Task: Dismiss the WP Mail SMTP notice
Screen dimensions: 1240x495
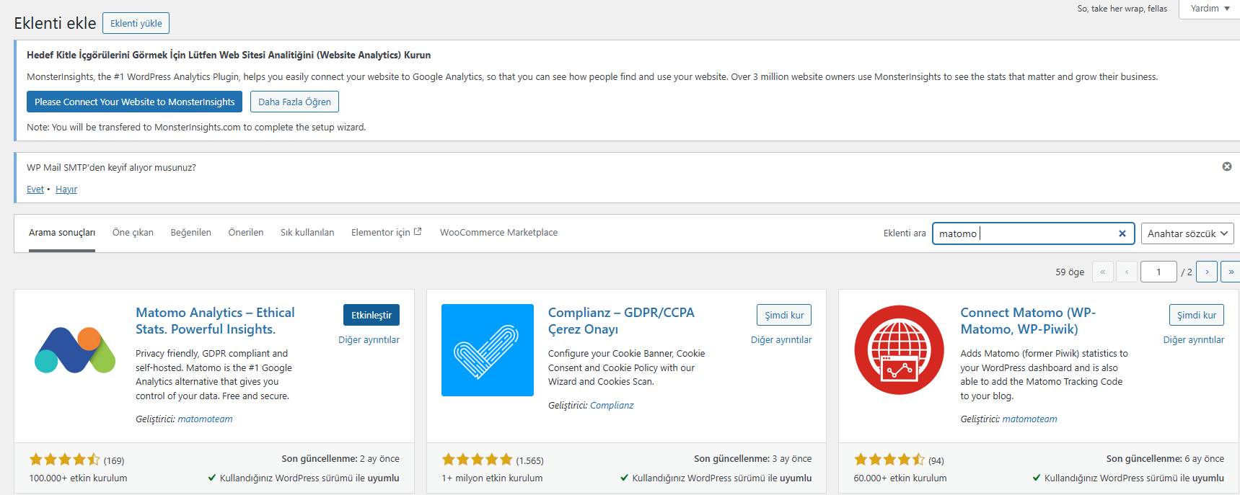Action: (x=1226, y=166)
